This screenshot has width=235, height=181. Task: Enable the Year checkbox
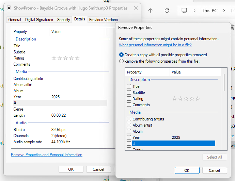pos(129,137)
